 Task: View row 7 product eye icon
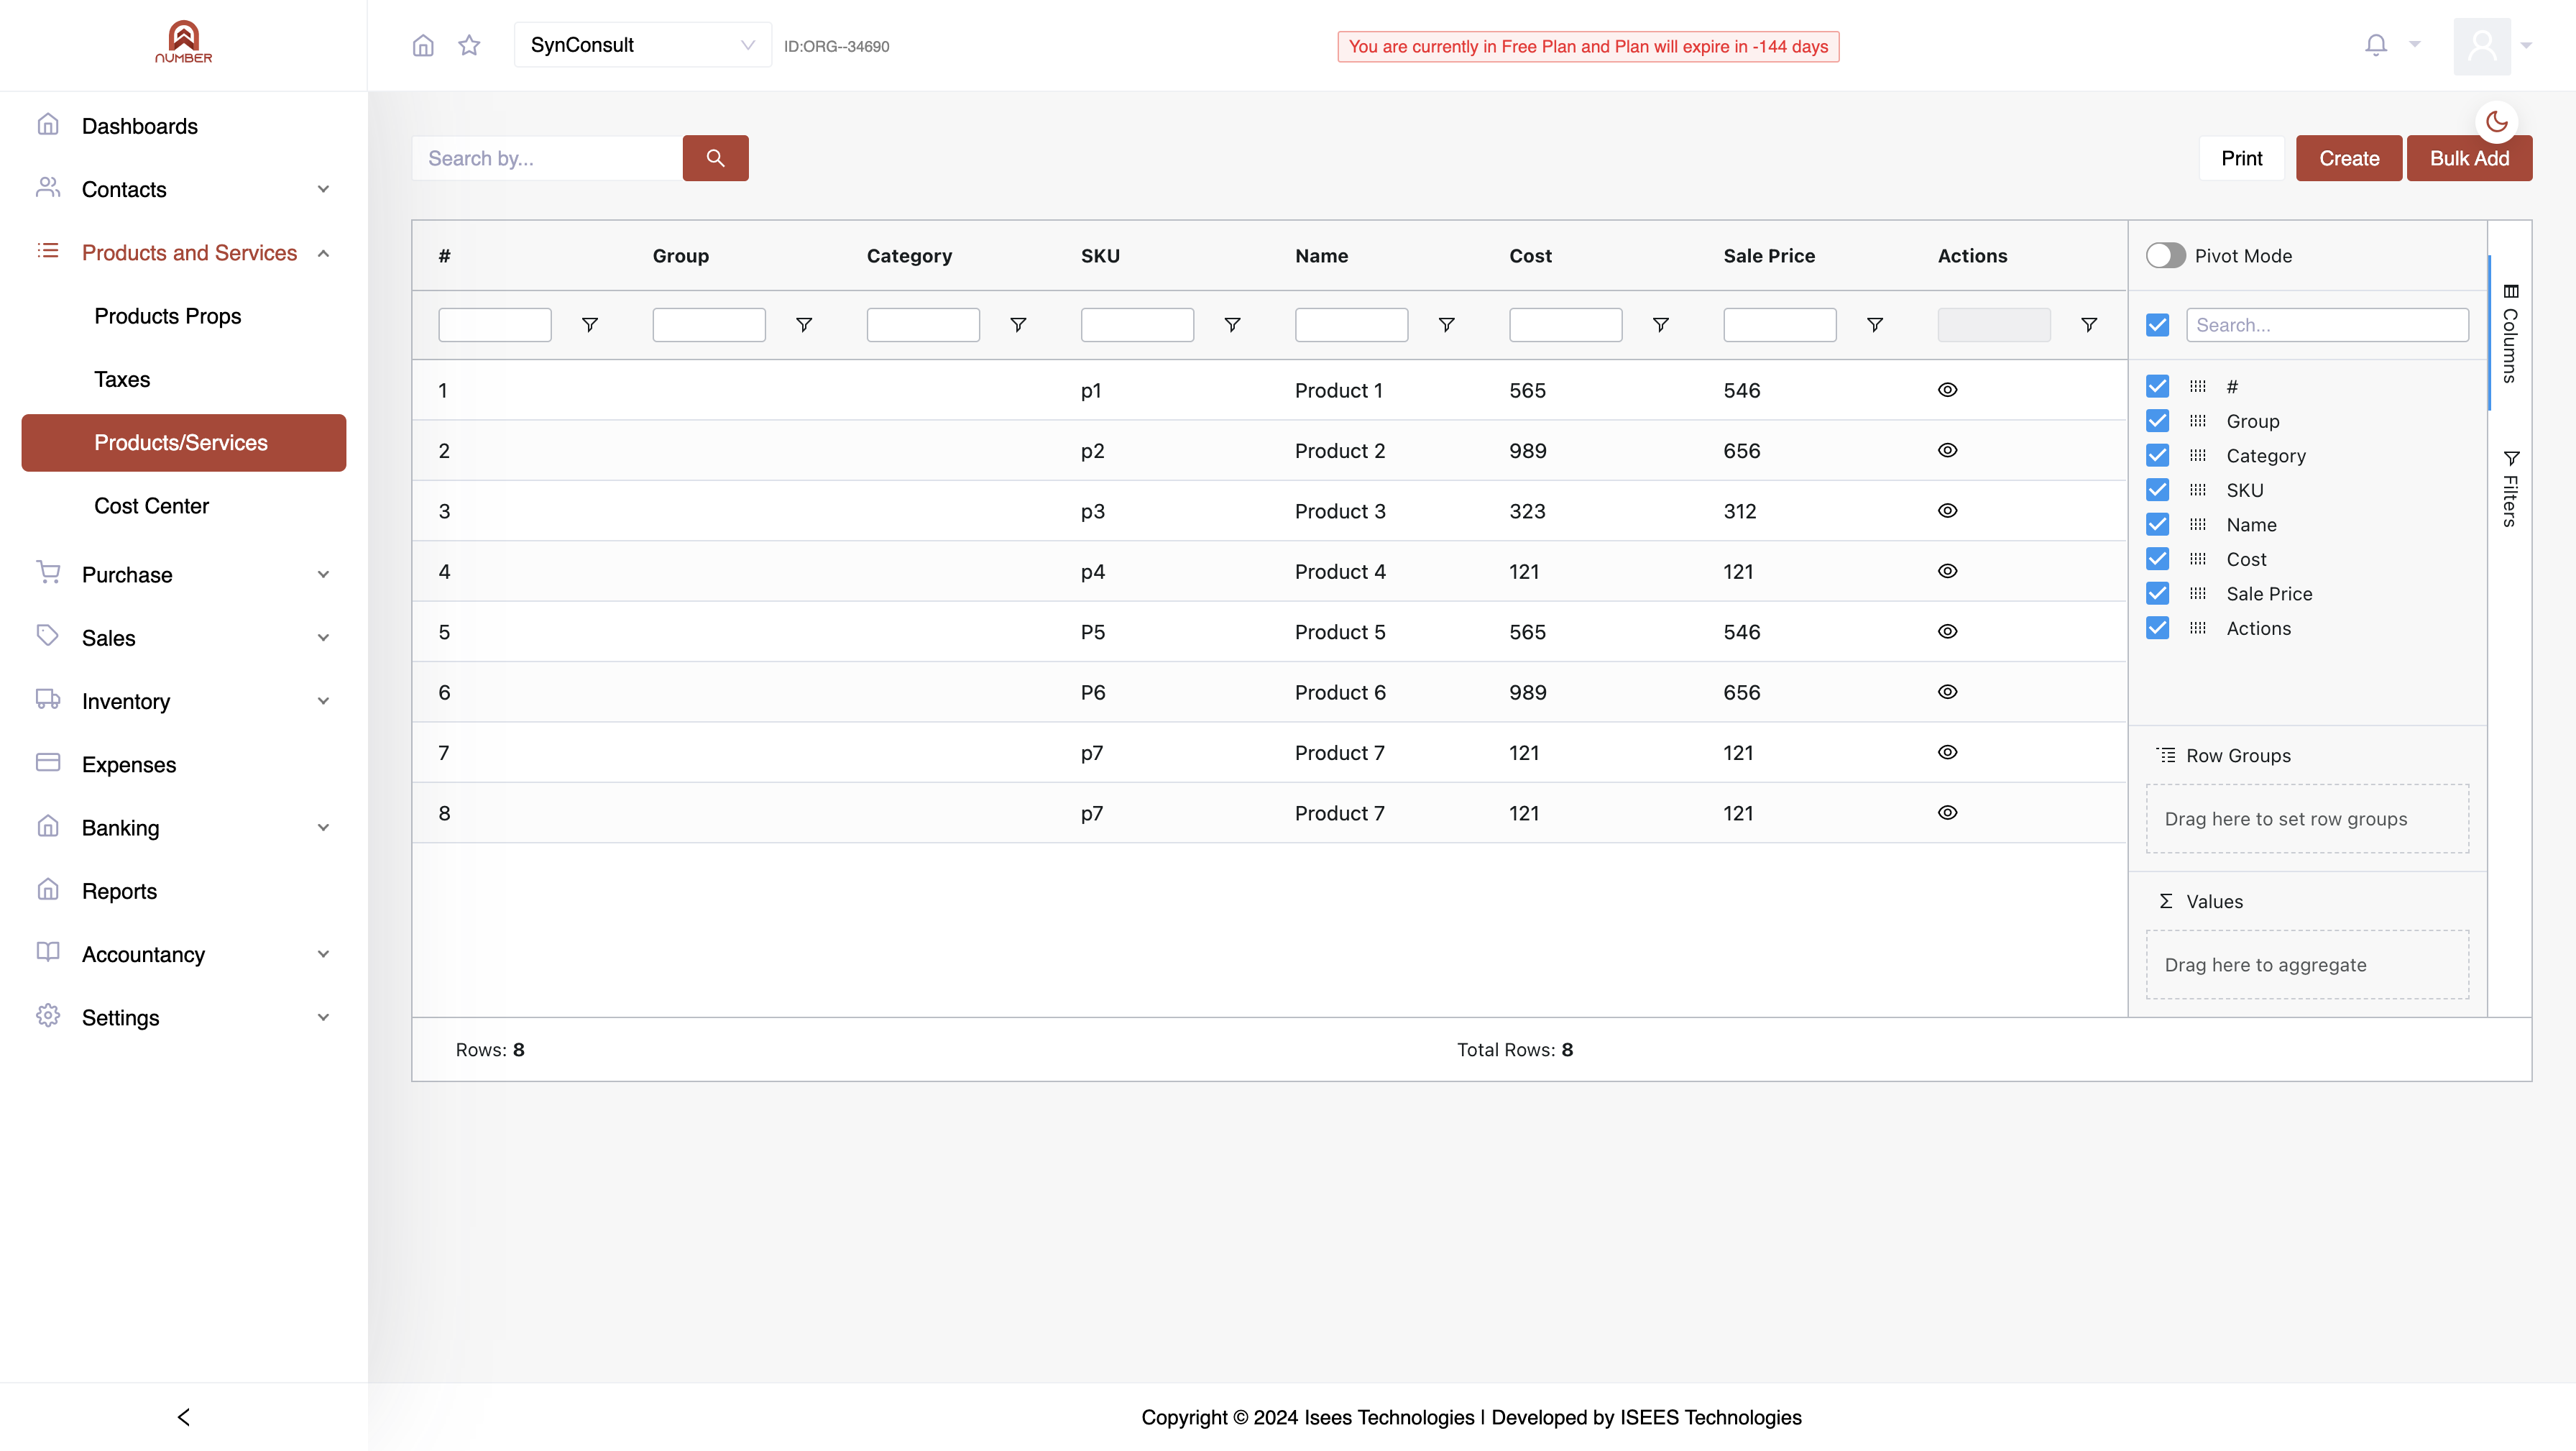pyautogui.click(x=1947, y=753)
